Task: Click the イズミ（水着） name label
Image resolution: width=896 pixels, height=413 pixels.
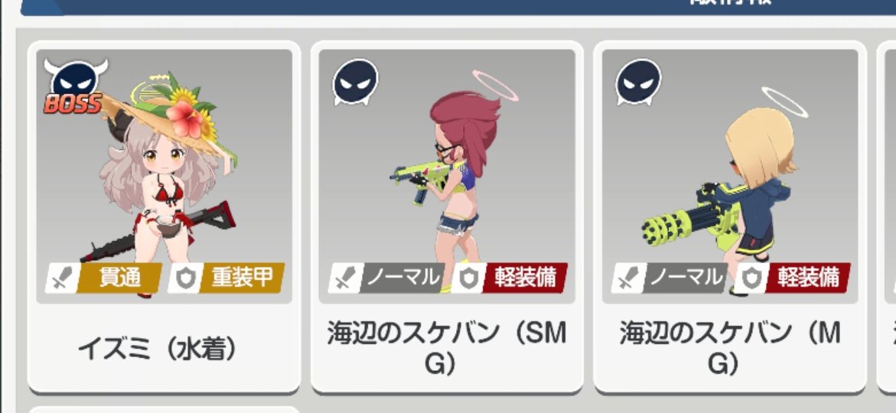Action: click(x=158, y=349)
